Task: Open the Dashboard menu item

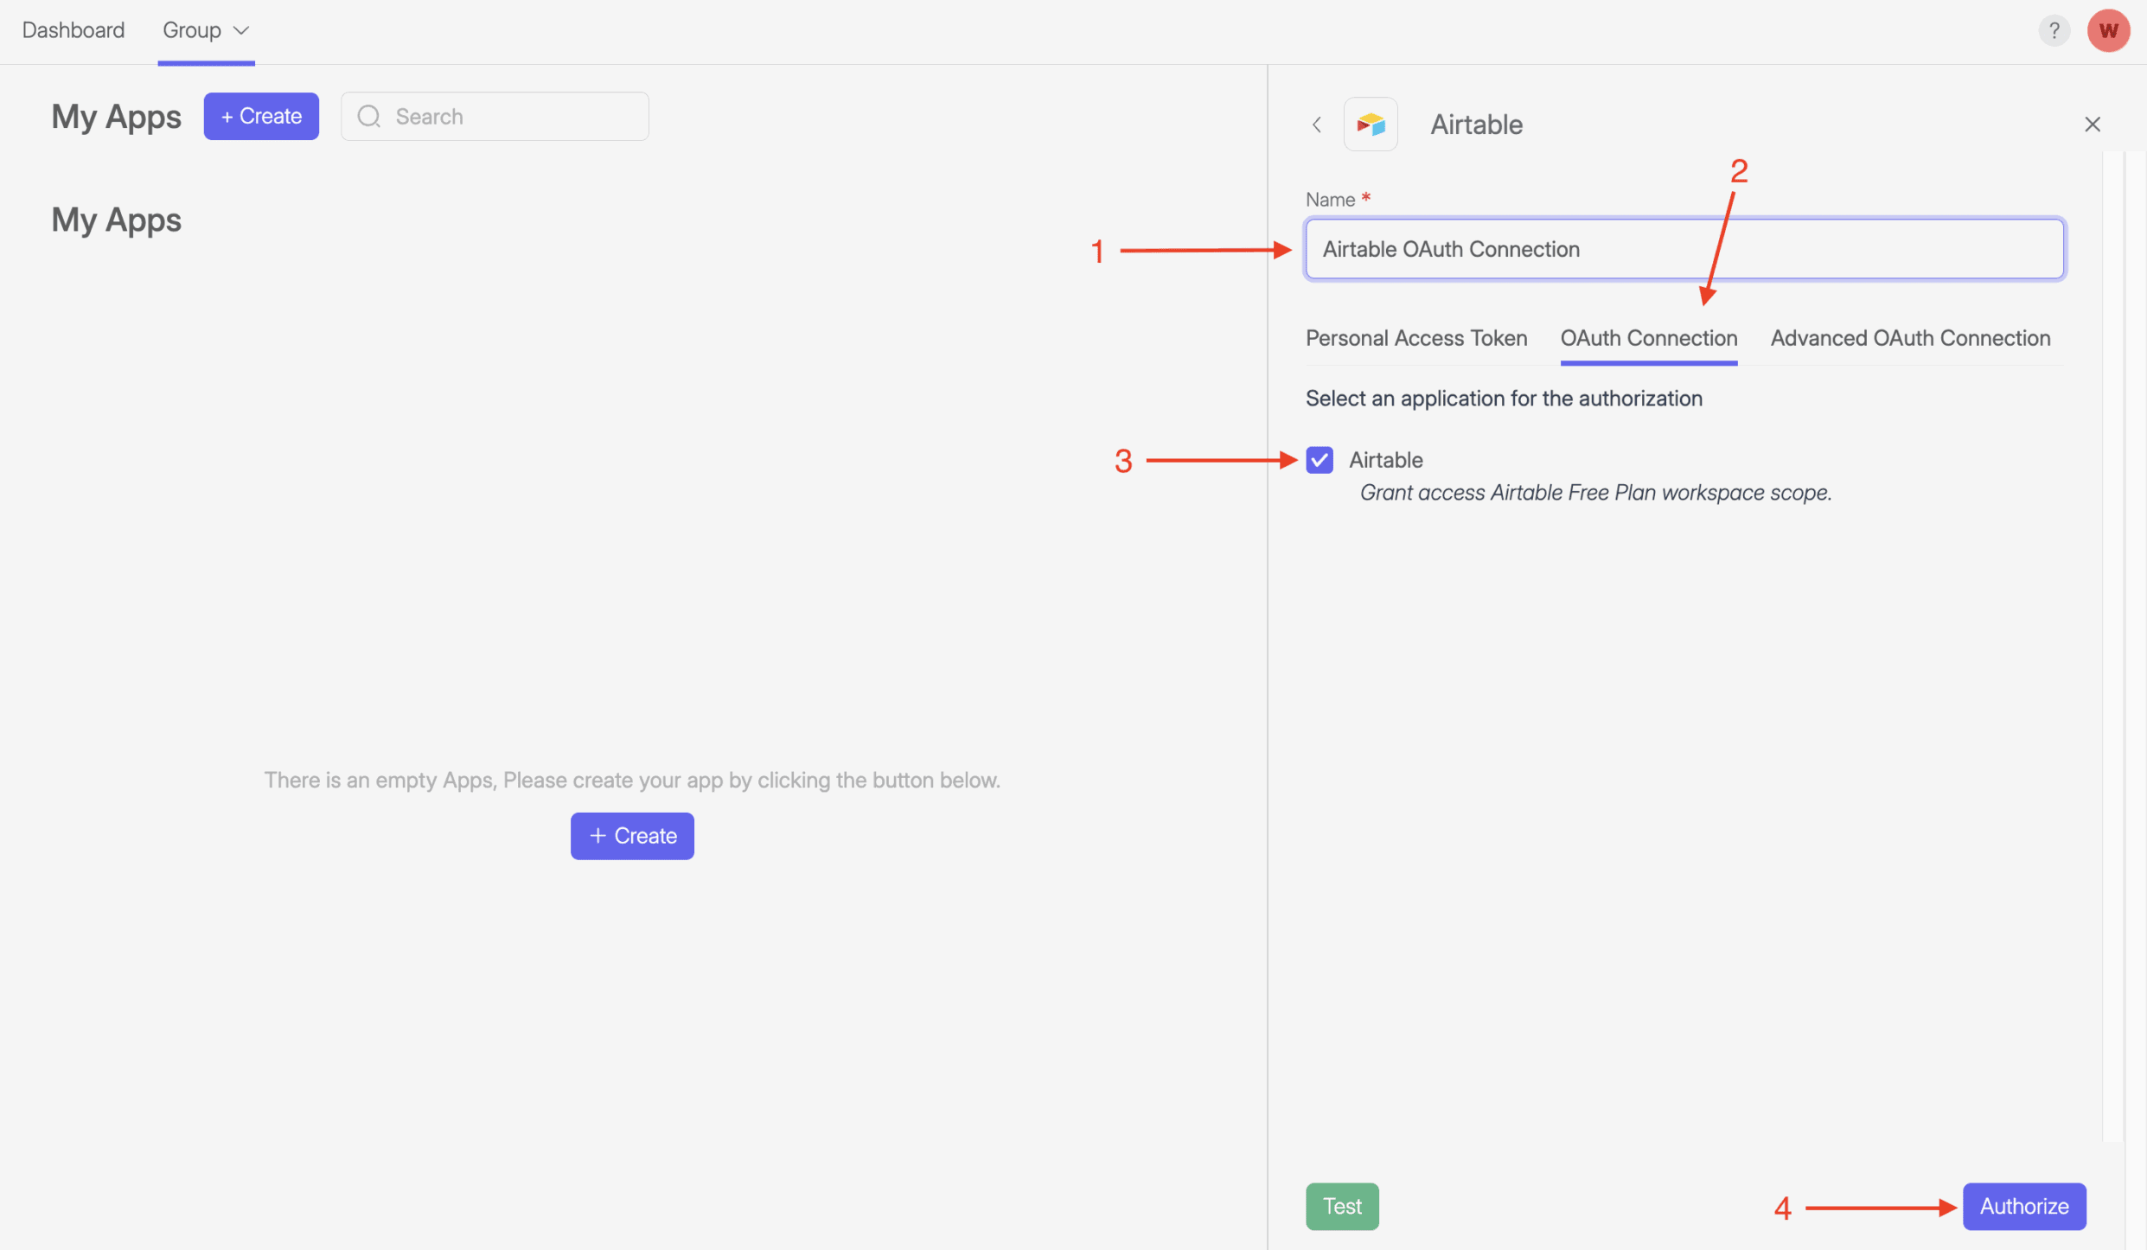Action: (73, 30)
